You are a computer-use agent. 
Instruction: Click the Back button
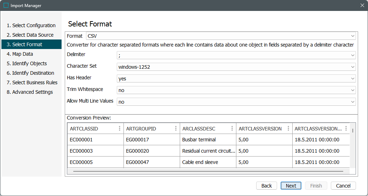coord(266,186)
